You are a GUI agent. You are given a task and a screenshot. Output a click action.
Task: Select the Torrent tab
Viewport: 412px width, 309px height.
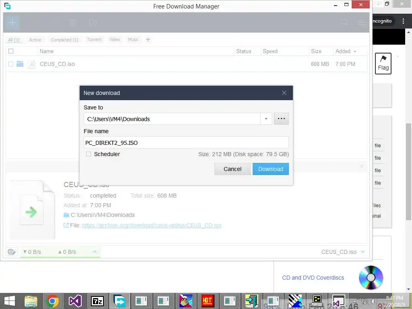point(94,39)
